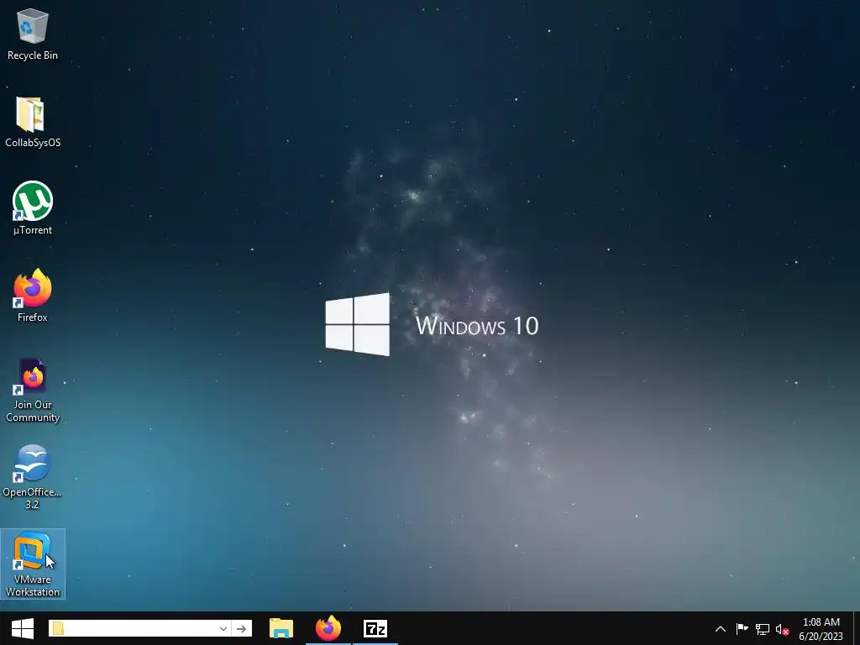Open the Recycle Bin desktop icon
This screenshot has width=860, height=645.
(x=33, y=34)
